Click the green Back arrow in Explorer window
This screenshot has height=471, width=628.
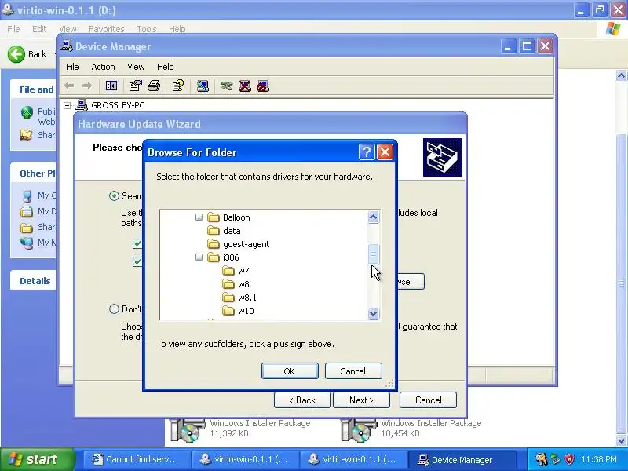pyautogui.click(x=16, y=53)
